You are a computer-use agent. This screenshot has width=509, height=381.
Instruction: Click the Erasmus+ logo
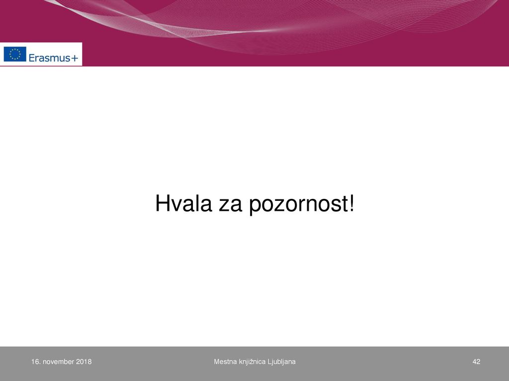point(41,54)
